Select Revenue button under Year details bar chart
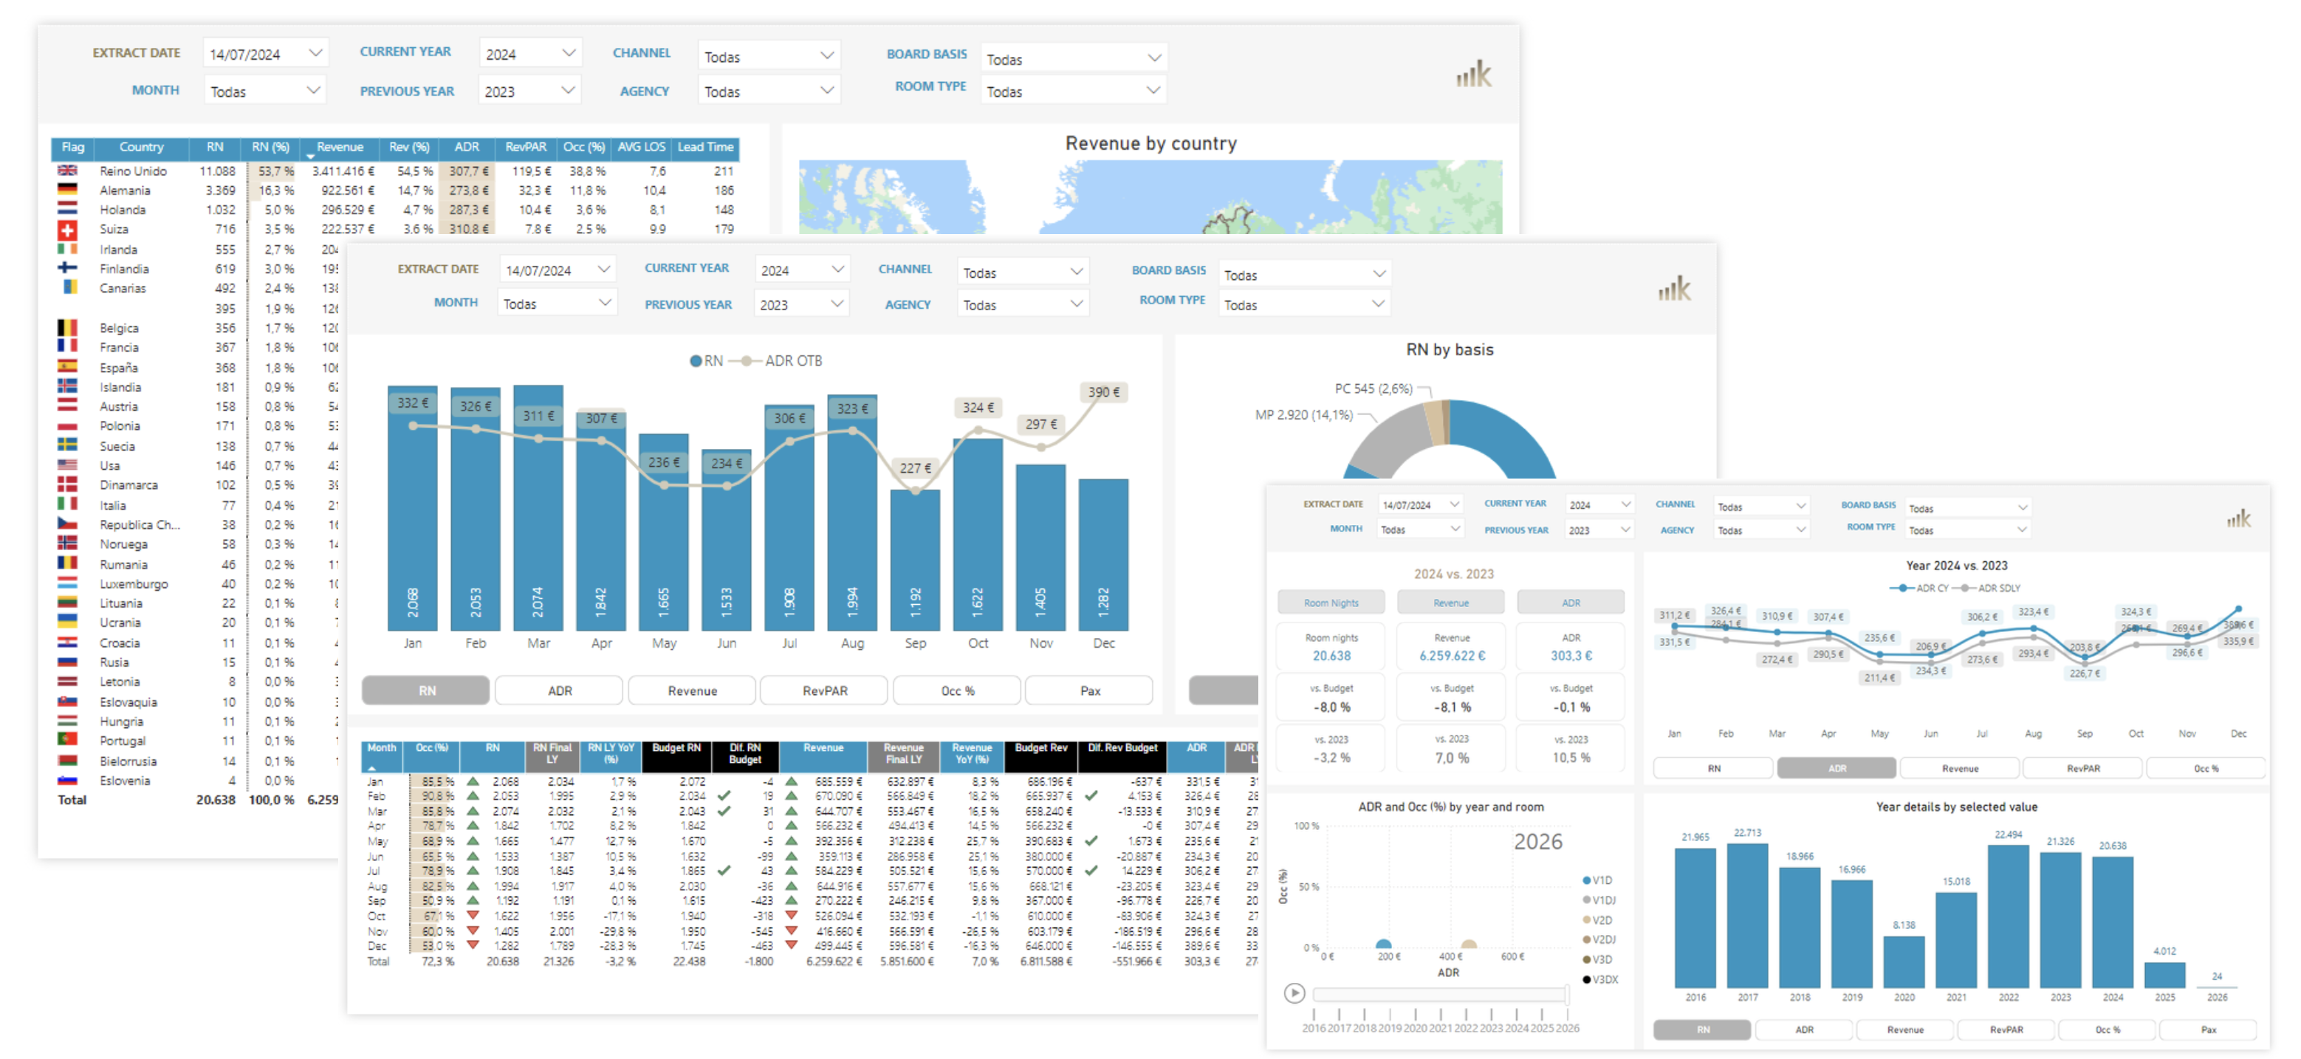The height and width of the screenshot is (1059, 2301). point(1905,1029)
